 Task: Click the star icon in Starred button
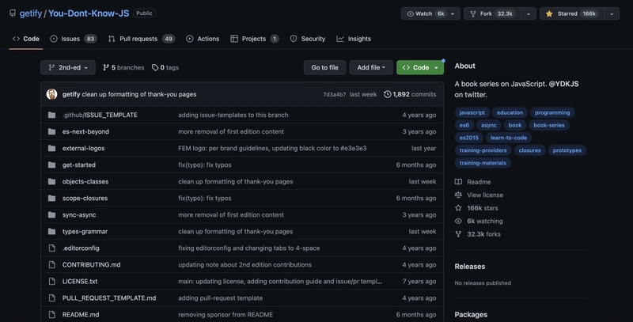[x=549, y=13]
